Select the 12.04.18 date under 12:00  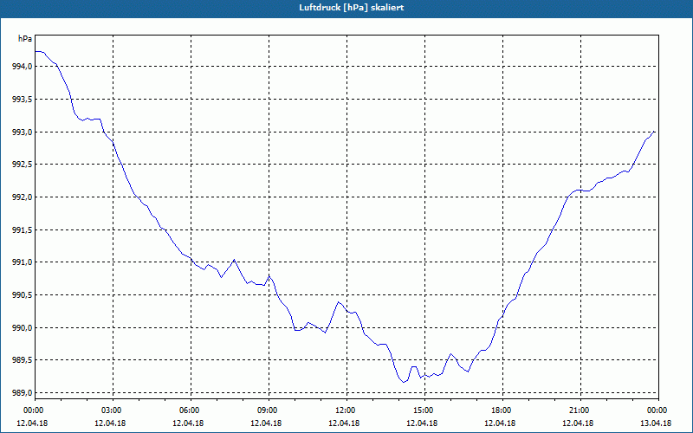pos(344,423)
